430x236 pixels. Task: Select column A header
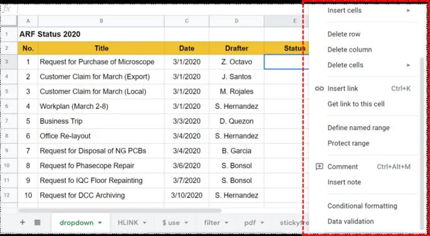click(28, 21)
